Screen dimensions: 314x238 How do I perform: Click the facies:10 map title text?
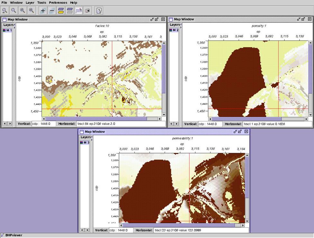click(x=102, y=26)
